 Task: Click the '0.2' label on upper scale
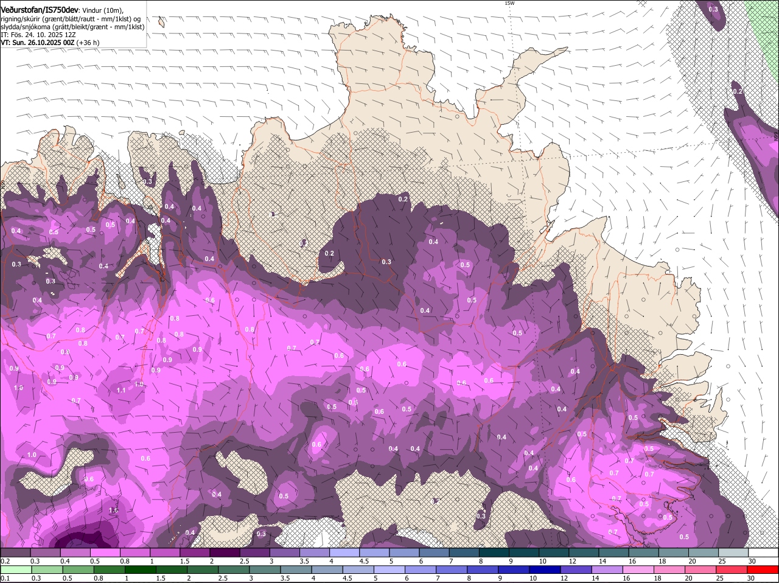5,561
